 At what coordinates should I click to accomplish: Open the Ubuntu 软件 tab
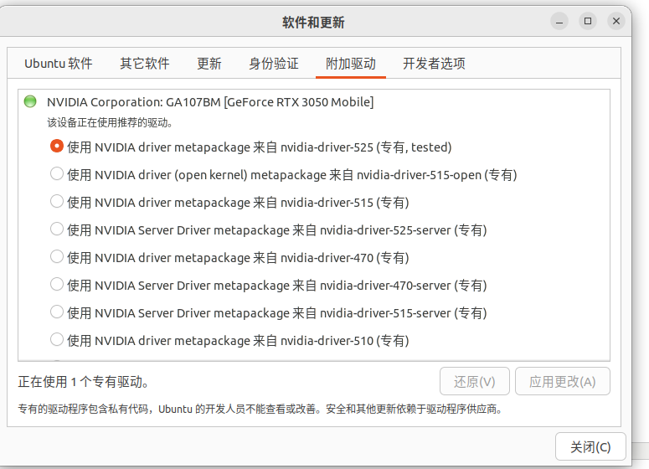[59, 64]
